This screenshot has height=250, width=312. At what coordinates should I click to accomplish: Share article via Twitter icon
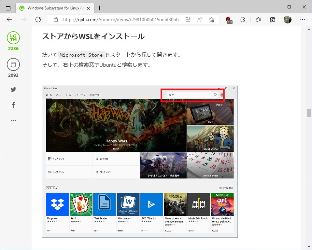13,90
